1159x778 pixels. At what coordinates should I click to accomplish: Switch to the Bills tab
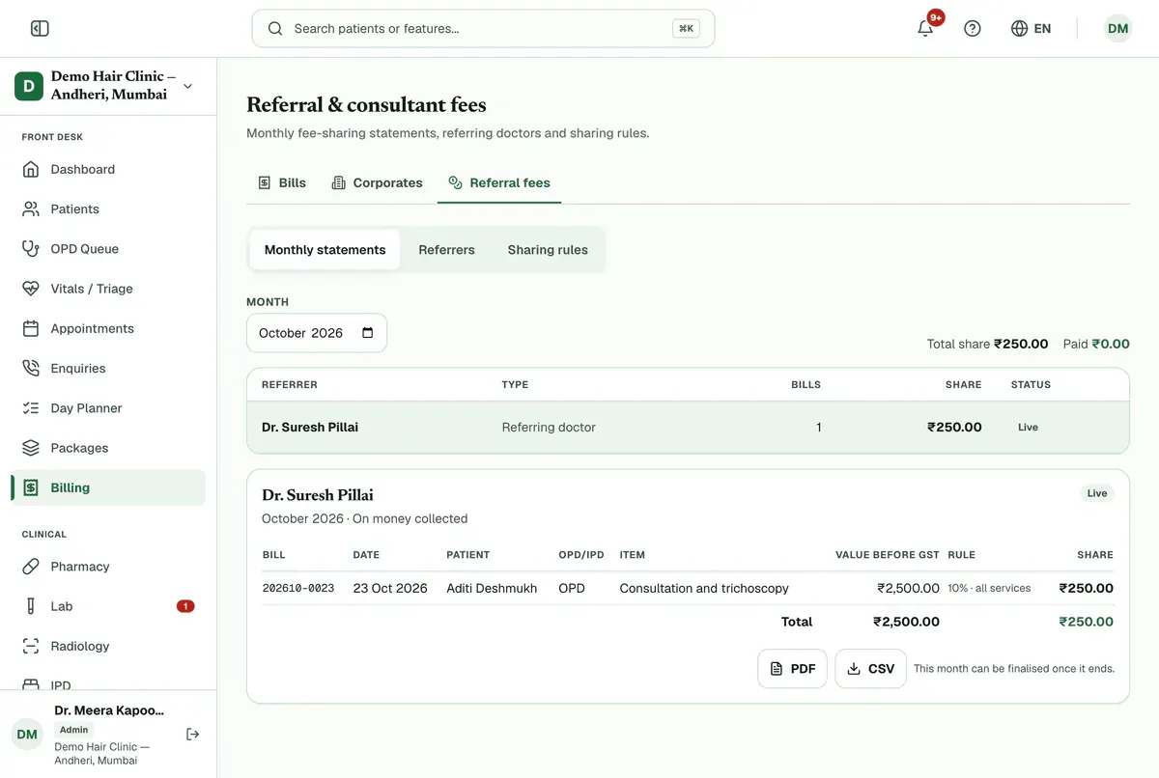tap(282, 182)
